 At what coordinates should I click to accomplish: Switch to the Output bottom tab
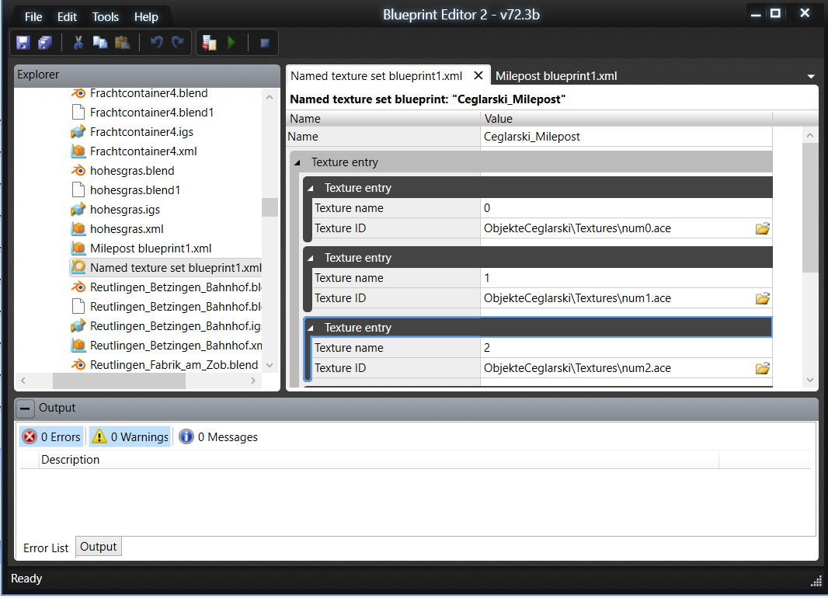point(98,547)
